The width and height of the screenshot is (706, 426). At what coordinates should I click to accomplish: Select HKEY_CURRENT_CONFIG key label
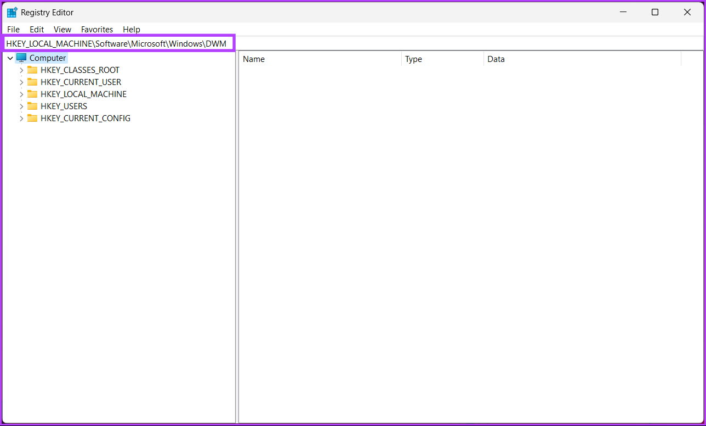coord(86,118)
